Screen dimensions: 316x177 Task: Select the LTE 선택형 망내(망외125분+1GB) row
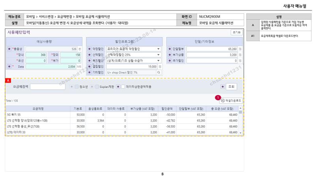click(x=122, y=120)
